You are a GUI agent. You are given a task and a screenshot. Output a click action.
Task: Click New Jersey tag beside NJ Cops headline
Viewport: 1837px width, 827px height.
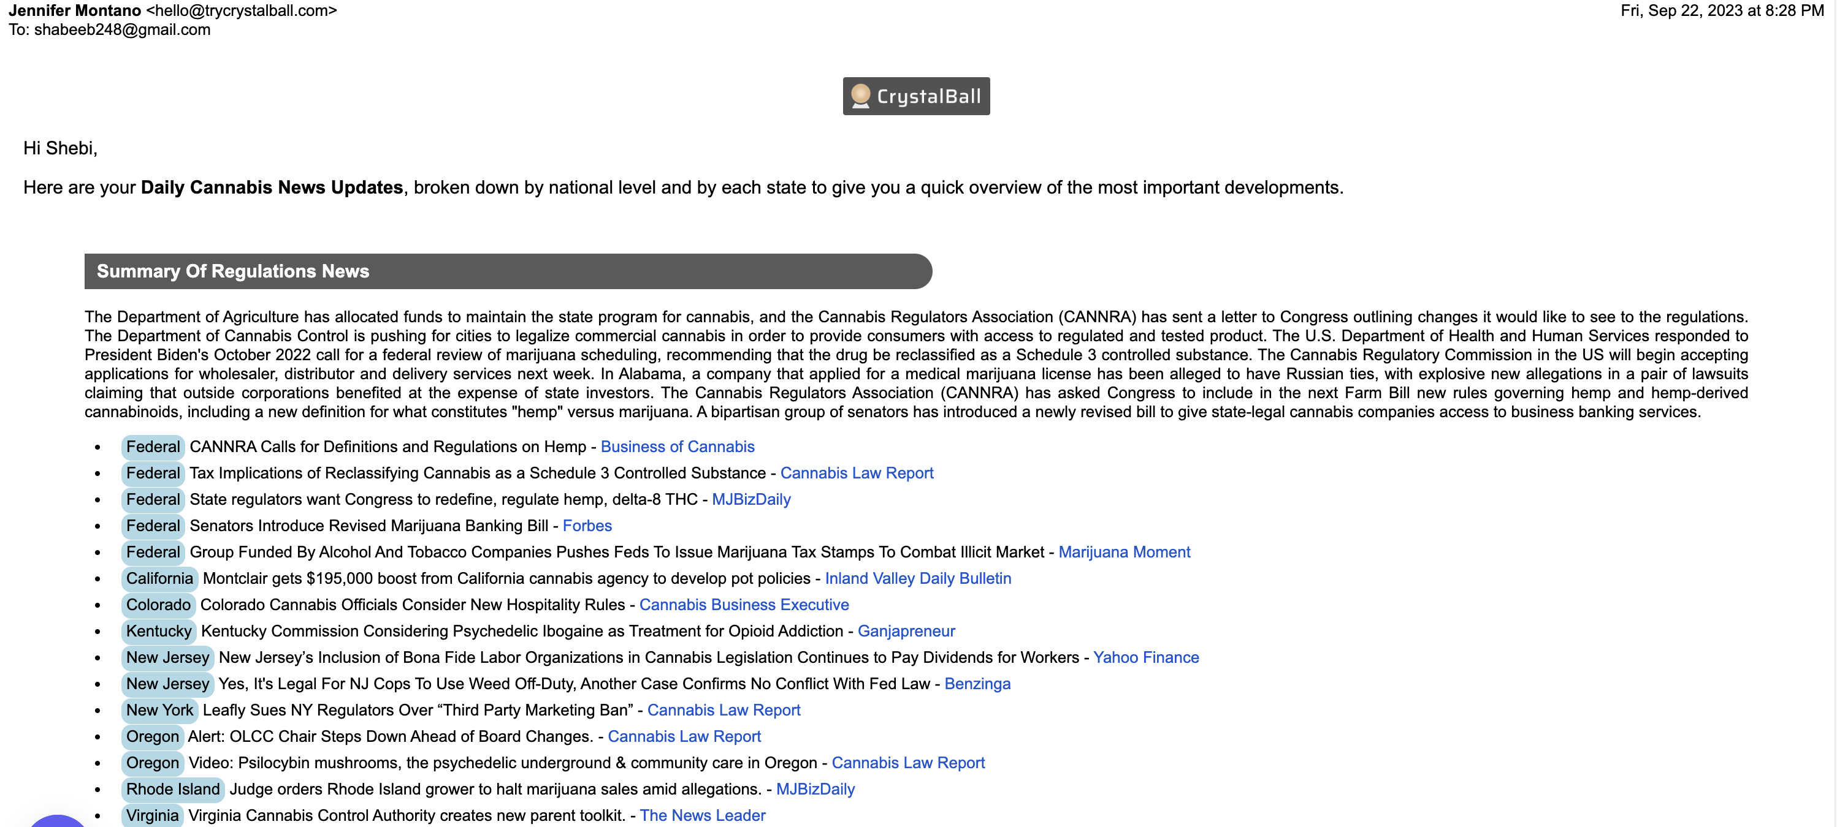click(x=167, y=684)
